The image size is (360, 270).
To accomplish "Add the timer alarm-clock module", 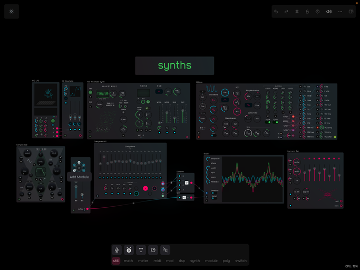I will [129, 250].
